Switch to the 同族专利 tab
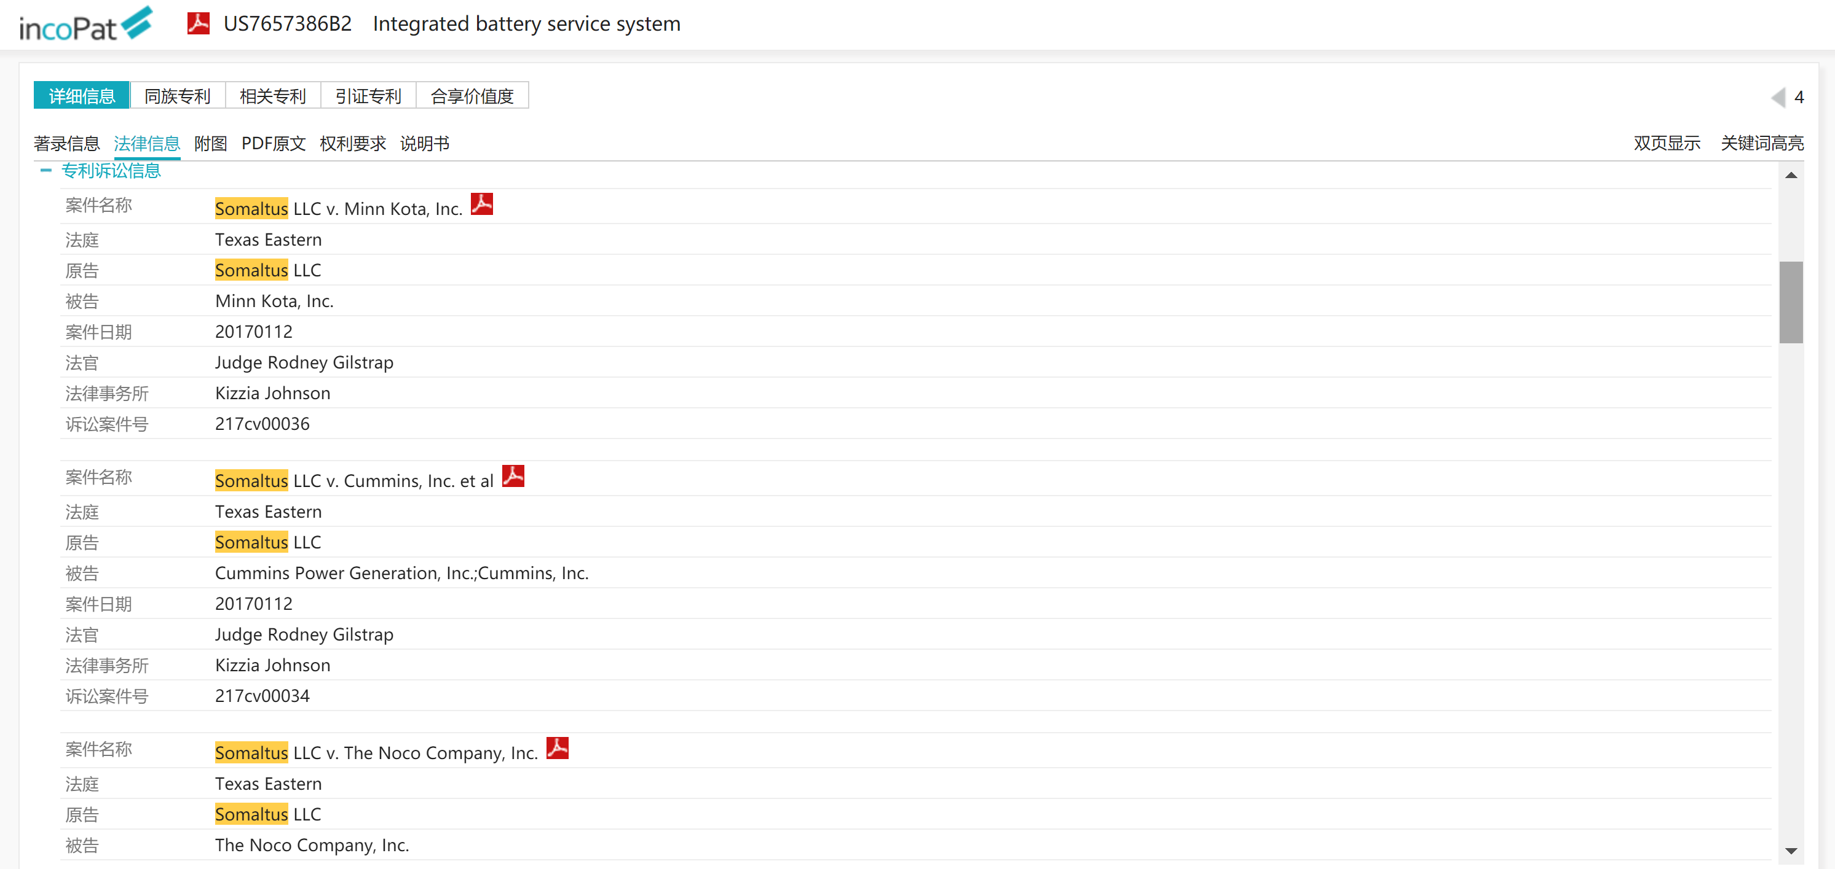Screen dimensions: 1835x869 pos(178,96)
